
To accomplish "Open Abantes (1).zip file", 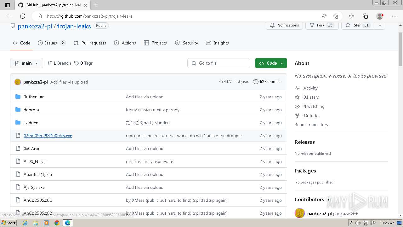I will tap(38, 174).
